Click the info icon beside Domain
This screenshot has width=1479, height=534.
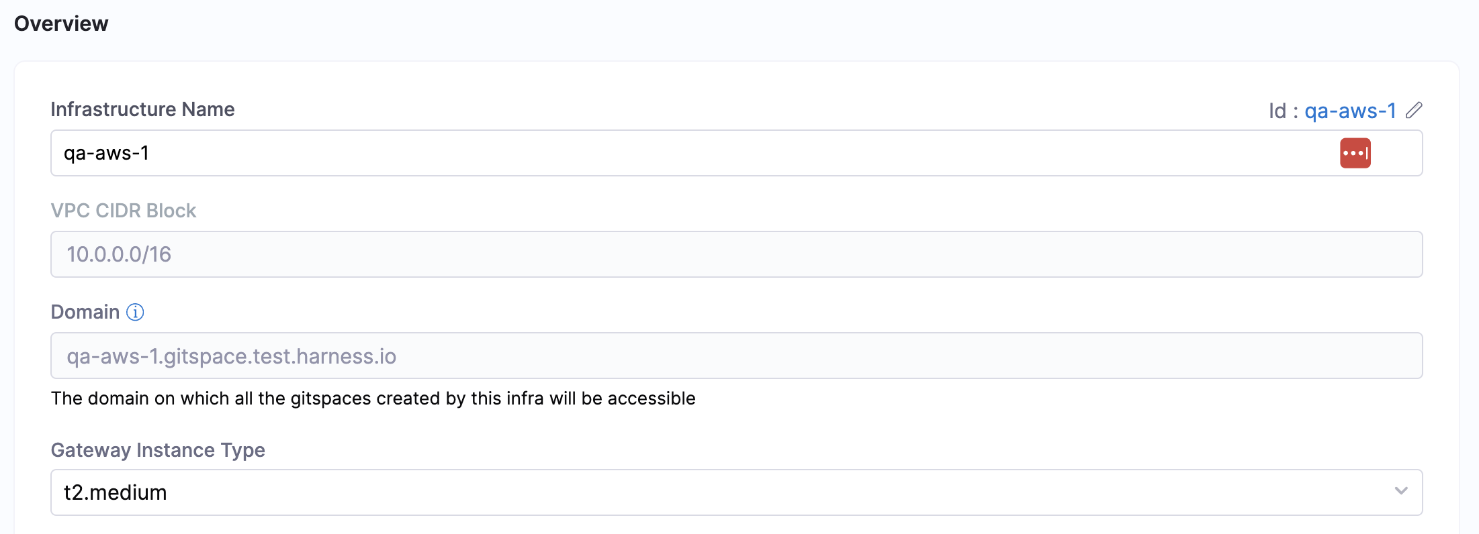point(135,312)
